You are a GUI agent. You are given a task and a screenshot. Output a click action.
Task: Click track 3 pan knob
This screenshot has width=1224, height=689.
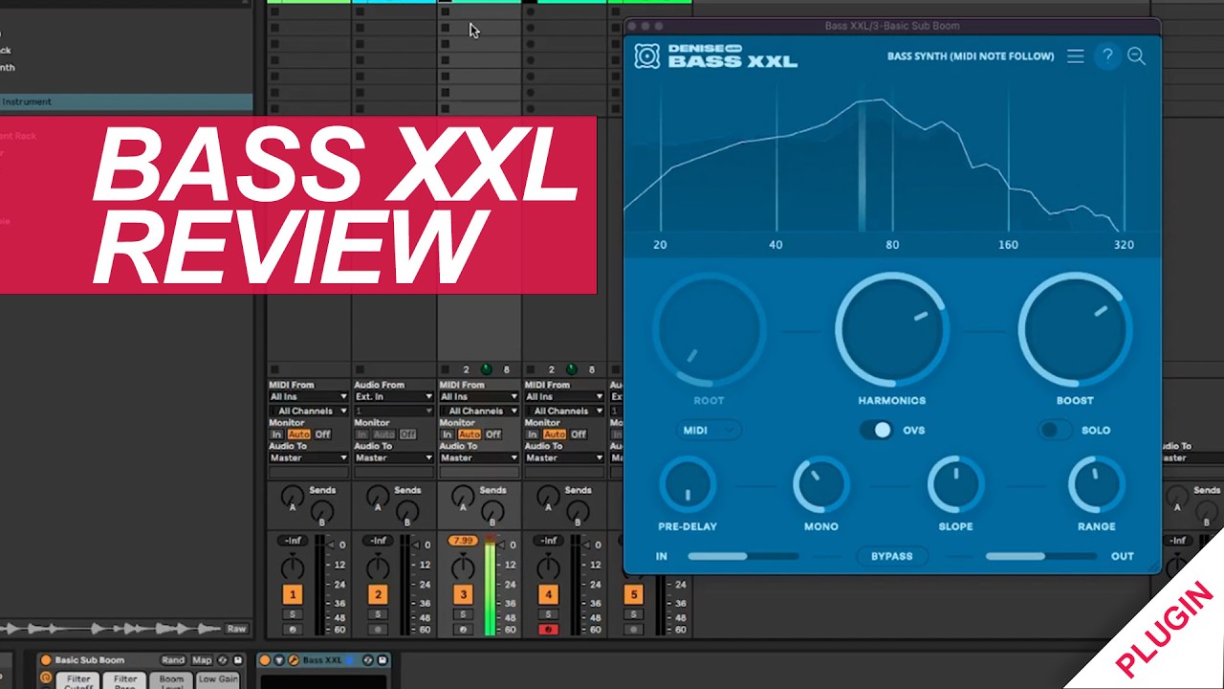[x=463, y=567]
